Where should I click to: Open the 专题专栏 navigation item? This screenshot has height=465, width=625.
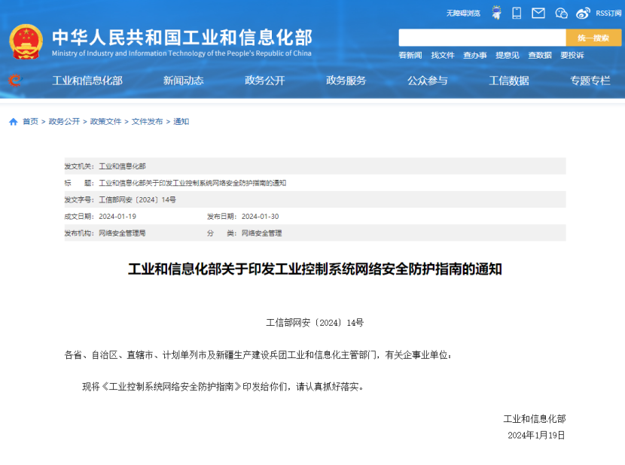point(590,81)
